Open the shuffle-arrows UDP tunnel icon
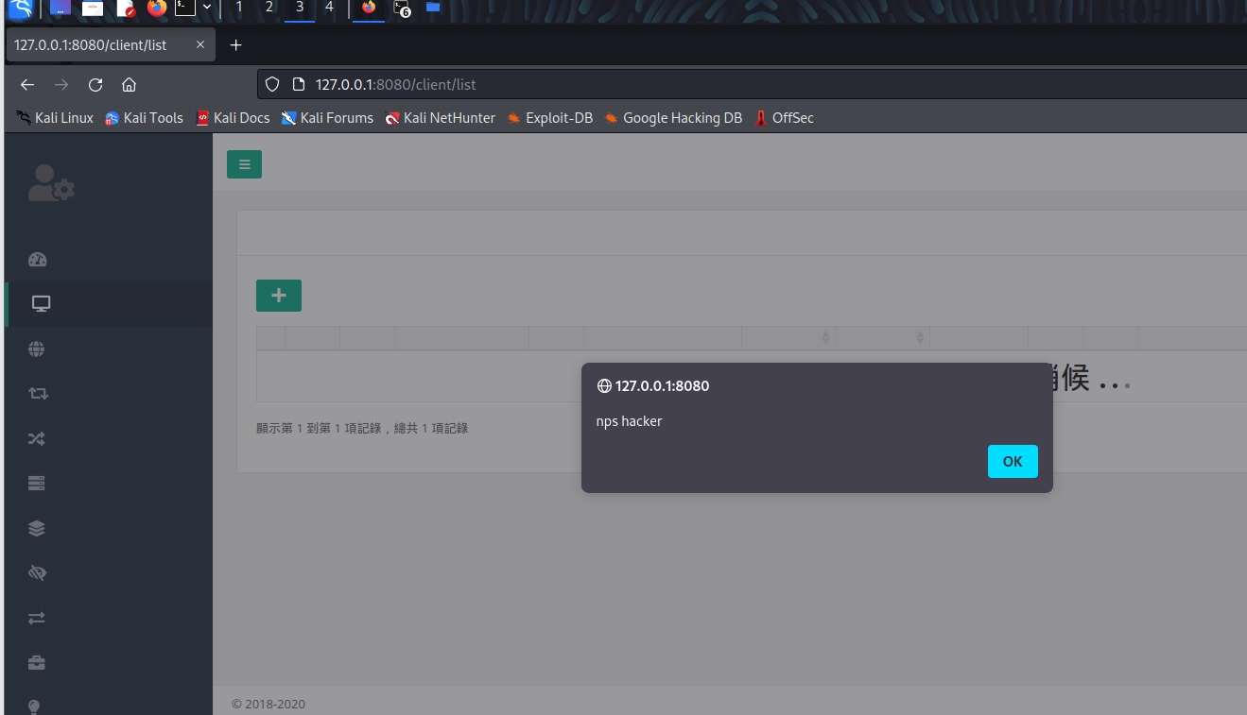 tap(37, 439)
